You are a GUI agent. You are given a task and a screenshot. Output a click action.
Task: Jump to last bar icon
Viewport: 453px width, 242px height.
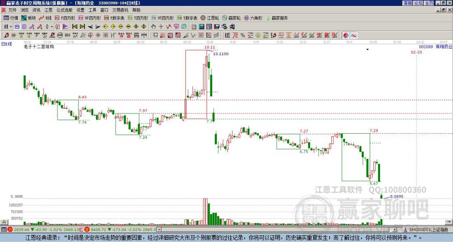coord(82,27)
